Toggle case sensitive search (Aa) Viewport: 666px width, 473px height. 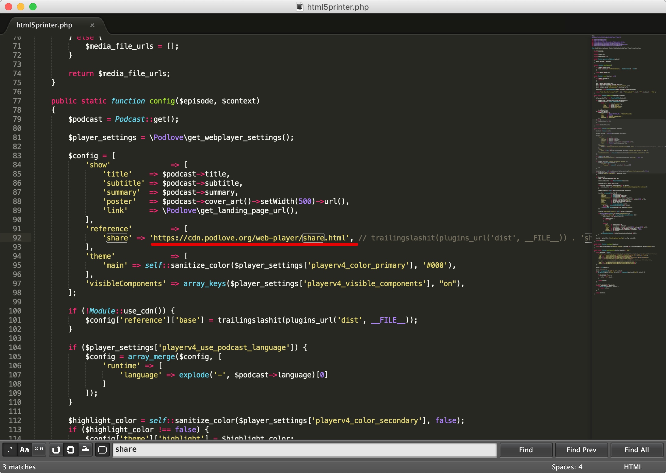pos(24,450)
